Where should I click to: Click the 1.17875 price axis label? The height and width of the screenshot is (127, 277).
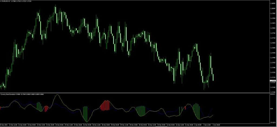tap(273, 23)
